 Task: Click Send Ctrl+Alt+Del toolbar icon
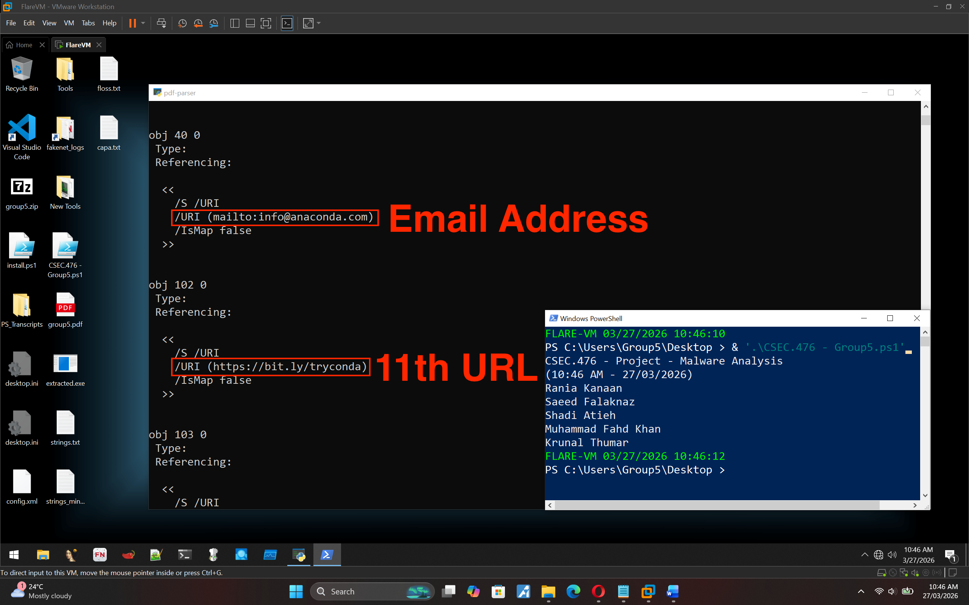[x=161, y=23]
